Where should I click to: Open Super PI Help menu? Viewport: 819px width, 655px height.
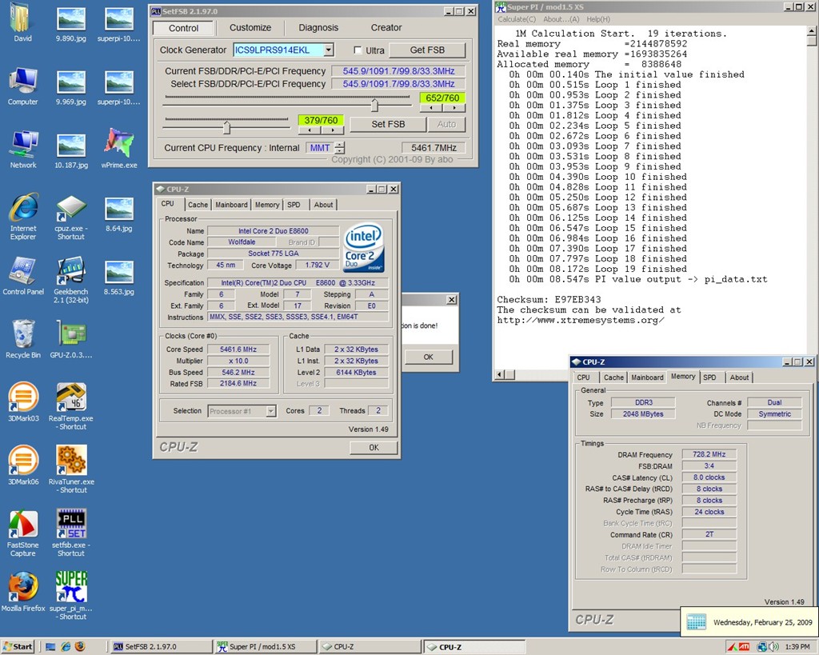point(598,19)
